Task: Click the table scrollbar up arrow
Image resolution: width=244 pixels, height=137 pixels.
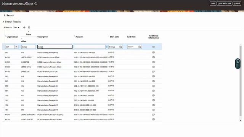Action: click(241, 45)
